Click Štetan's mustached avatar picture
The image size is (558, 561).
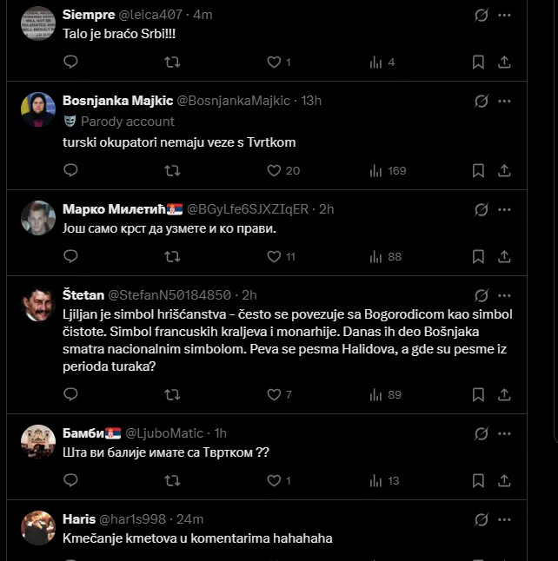click(x=38, y=304)
